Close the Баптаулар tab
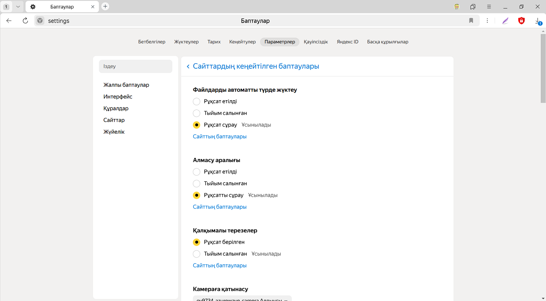 pos(93,7)
